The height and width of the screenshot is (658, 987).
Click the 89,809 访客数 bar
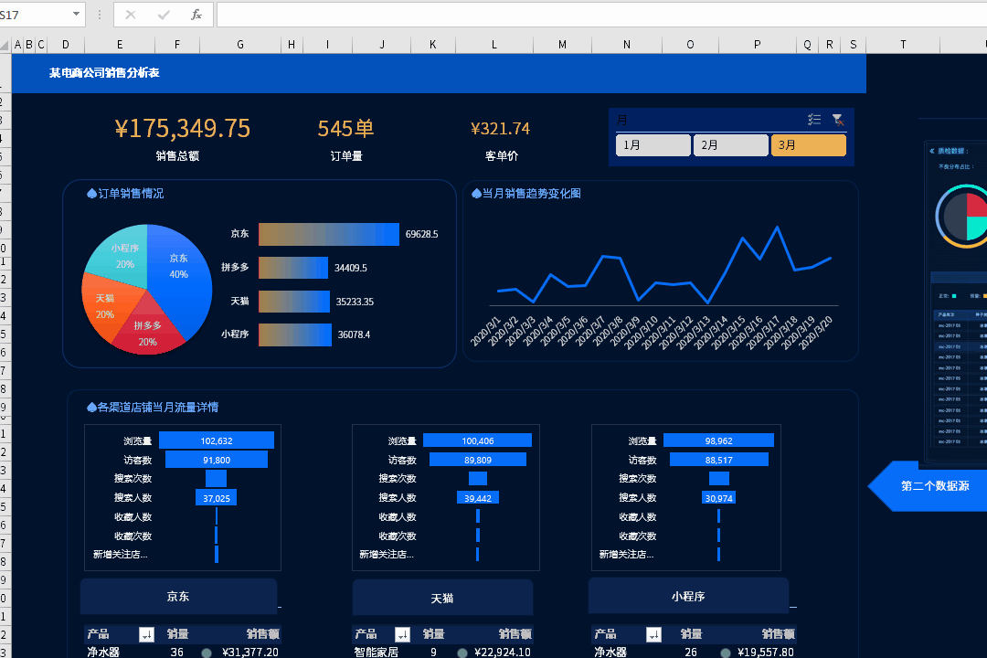pyautogui.click(x=478, y=460)
